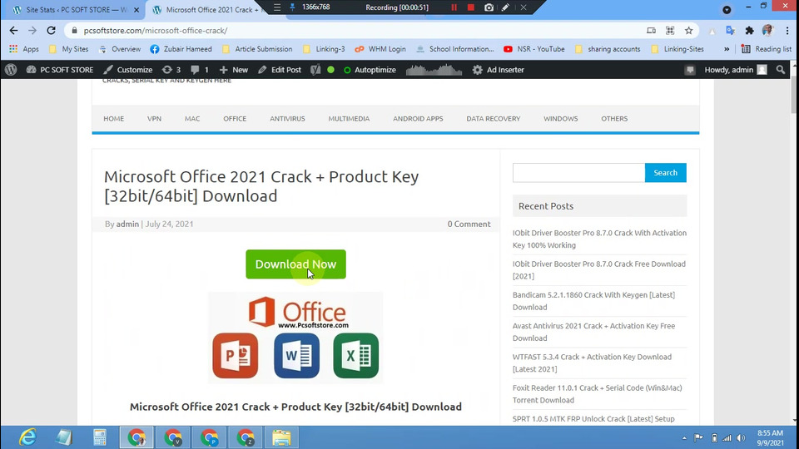The width and height of the screenshot is (799, 449).
Task: Click the page vertical scrollbar
Action: (x=794, y=95)
